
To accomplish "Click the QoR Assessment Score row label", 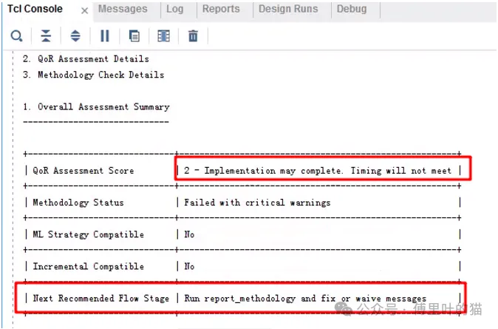I will click(83, 171).
